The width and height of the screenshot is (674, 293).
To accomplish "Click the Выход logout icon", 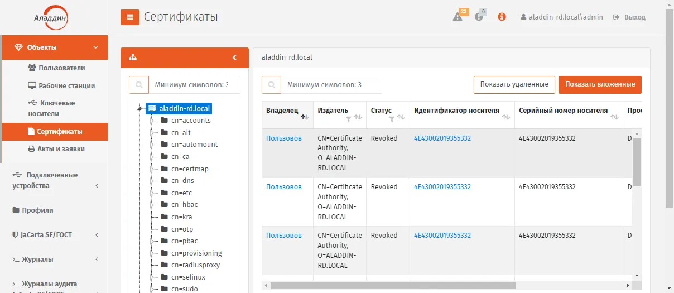I will [617, 17].
